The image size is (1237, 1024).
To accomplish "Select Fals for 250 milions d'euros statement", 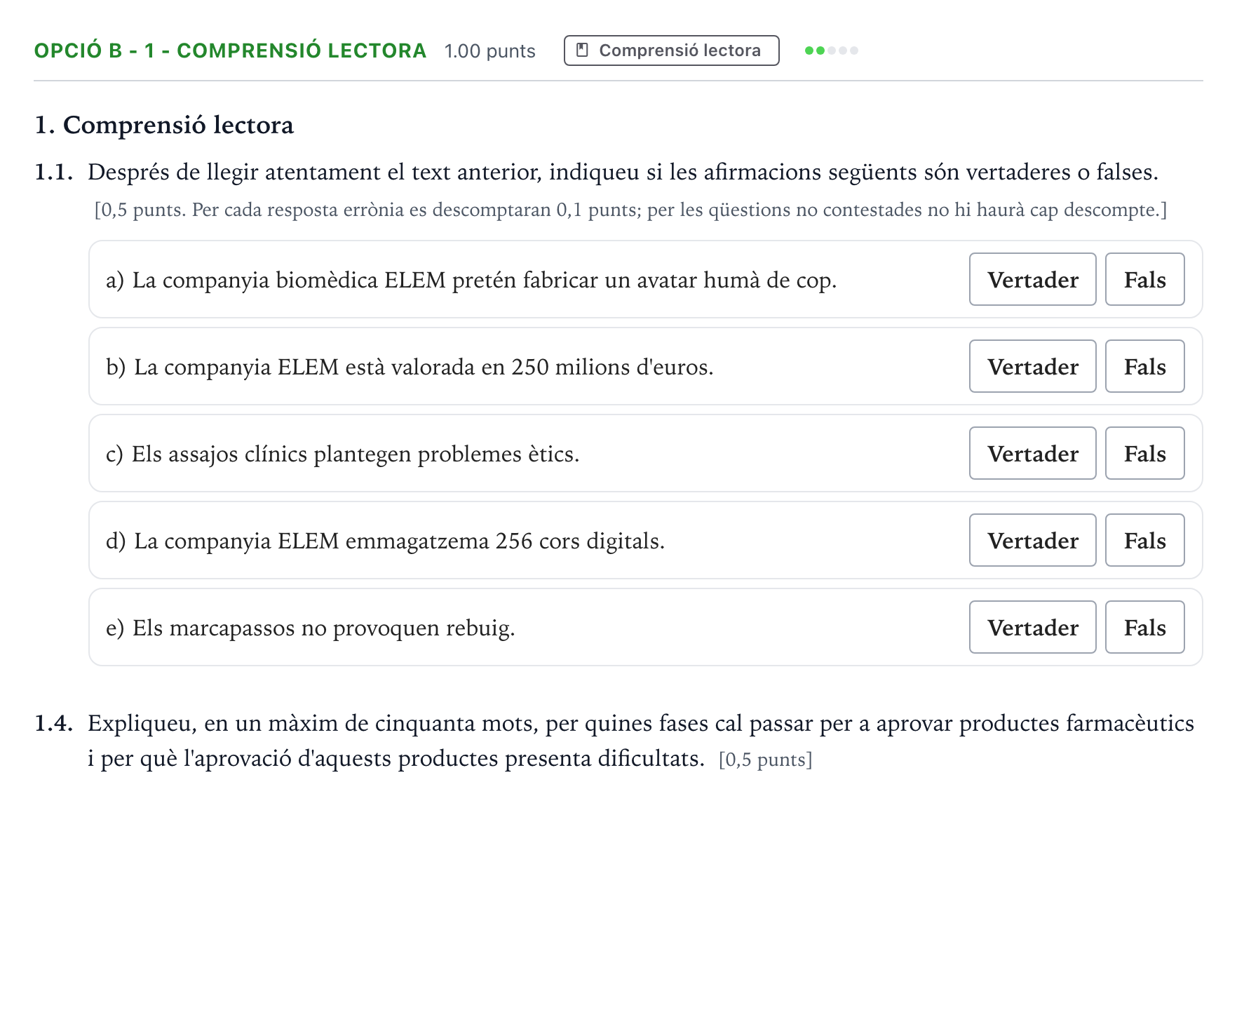I will click(x=1144, y=366).
